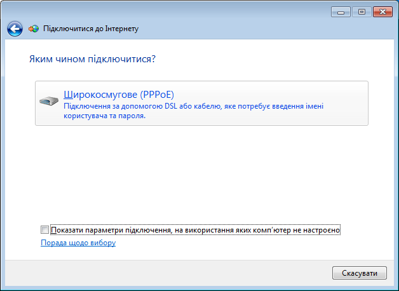Viewport: 399px width, 291px height.
Task: Click the underlined Ш in Широкосмугове
Action: (68, 95)
